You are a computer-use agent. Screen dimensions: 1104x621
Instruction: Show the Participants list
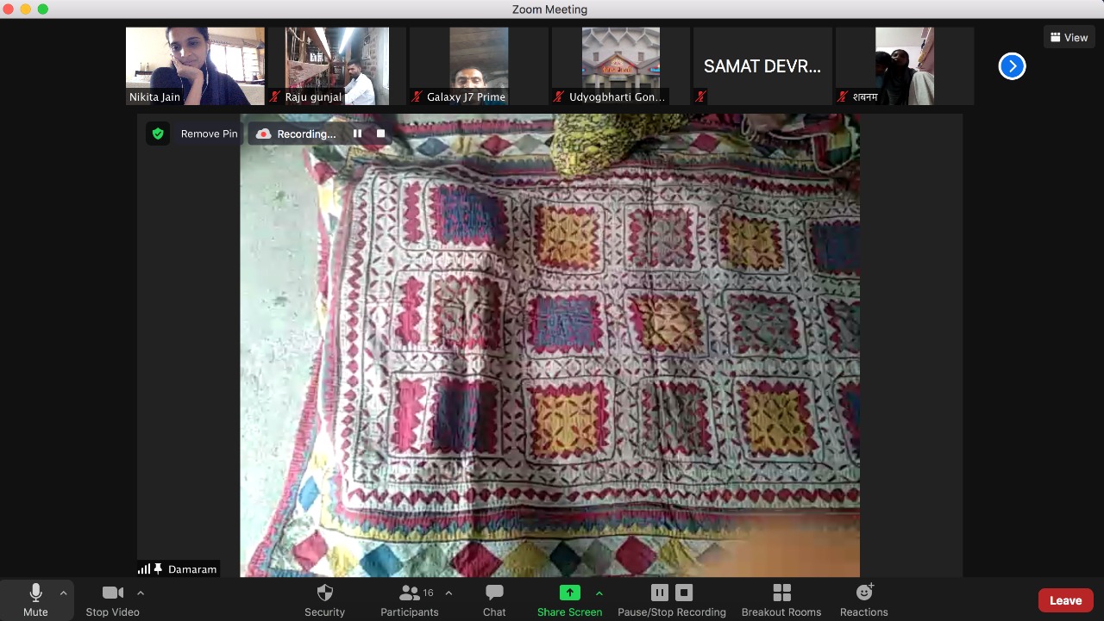[x=409, y=600]
